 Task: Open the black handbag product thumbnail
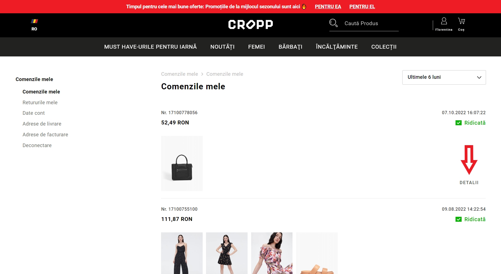point(182,163)
